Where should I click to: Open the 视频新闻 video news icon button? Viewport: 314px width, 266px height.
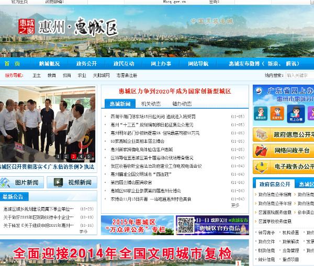point(72,182)
